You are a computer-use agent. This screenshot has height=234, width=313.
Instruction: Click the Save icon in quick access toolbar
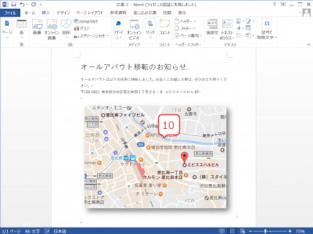pos(13,4)
